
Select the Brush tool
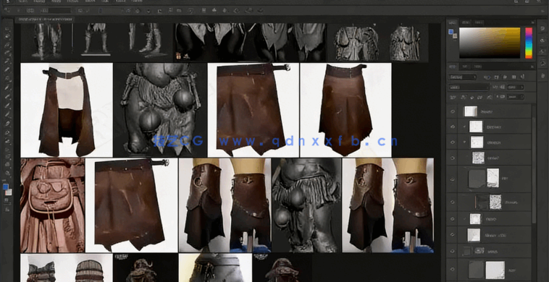pos(7,87)
